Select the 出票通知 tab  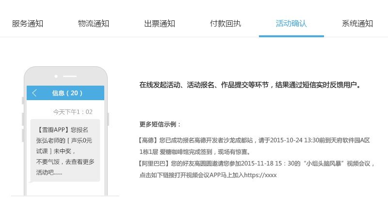point(160,23)
